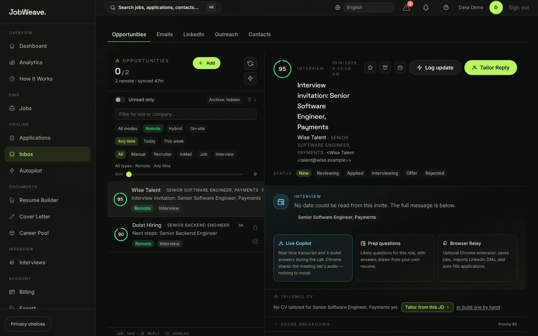Image resolution: width=538 pixels, height=336 pixels.
Task: Open the English language dropdown
Action: pos(369,7)
